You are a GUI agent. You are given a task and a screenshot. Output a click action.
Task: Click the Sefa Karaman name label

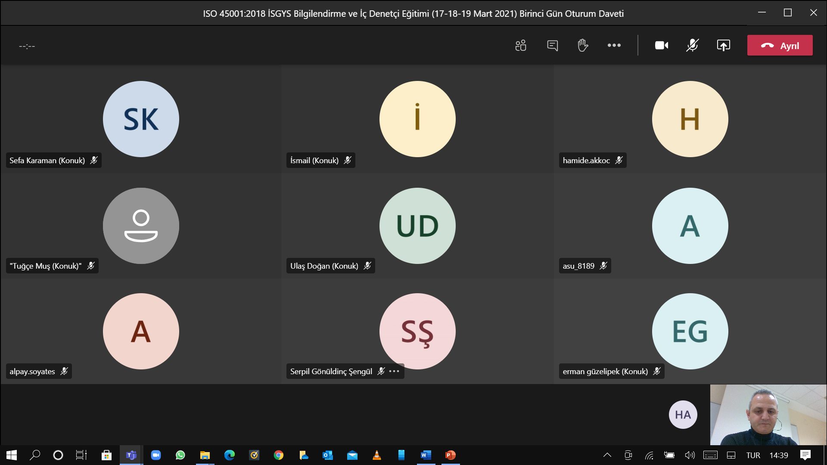click(47, 161)
